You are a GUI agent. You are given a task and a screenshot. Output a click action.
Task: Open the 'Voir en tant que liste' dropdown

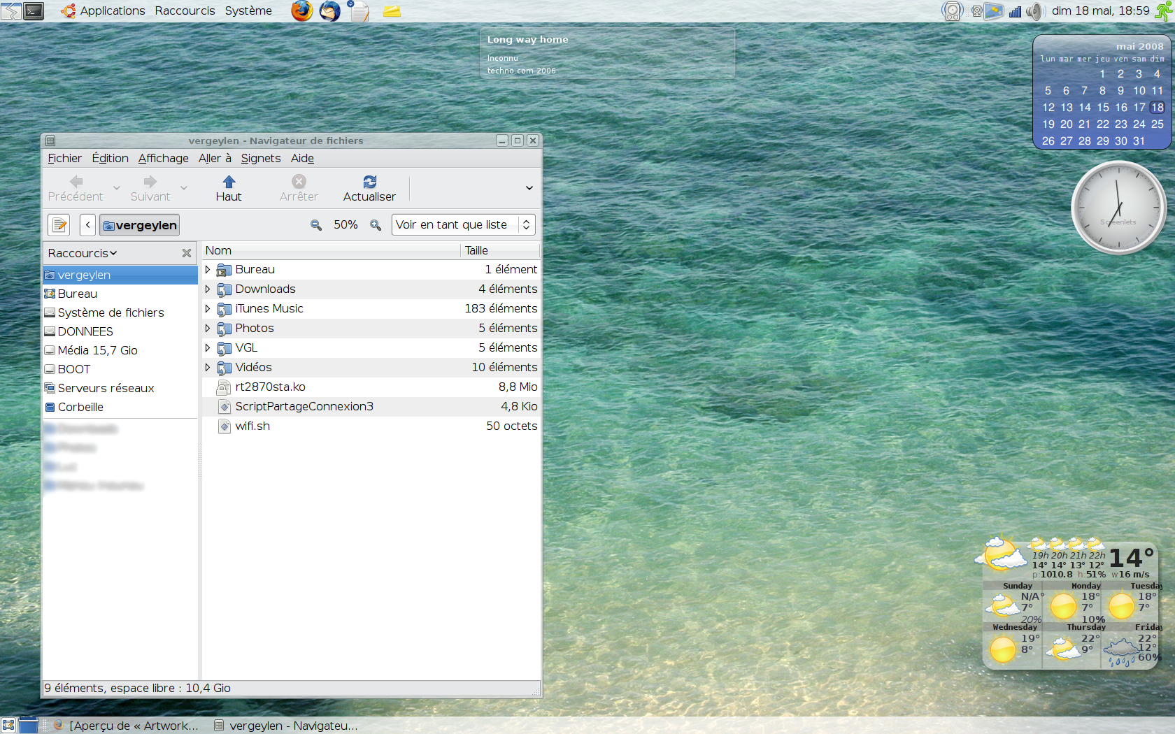[x=463, y=225]
